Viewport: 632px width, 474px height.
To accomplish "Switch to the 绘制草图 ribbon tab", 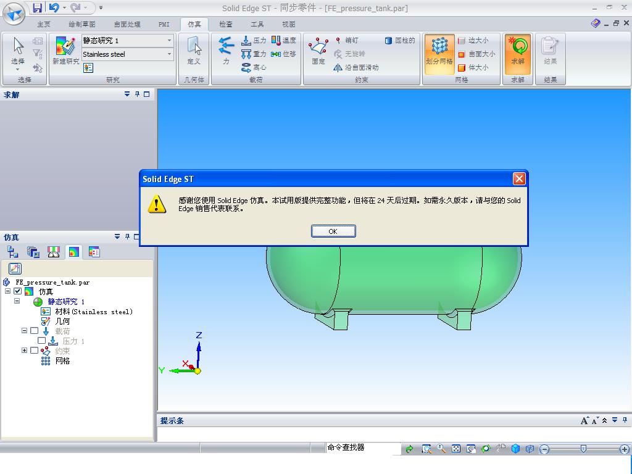I will tap(82, 25).
